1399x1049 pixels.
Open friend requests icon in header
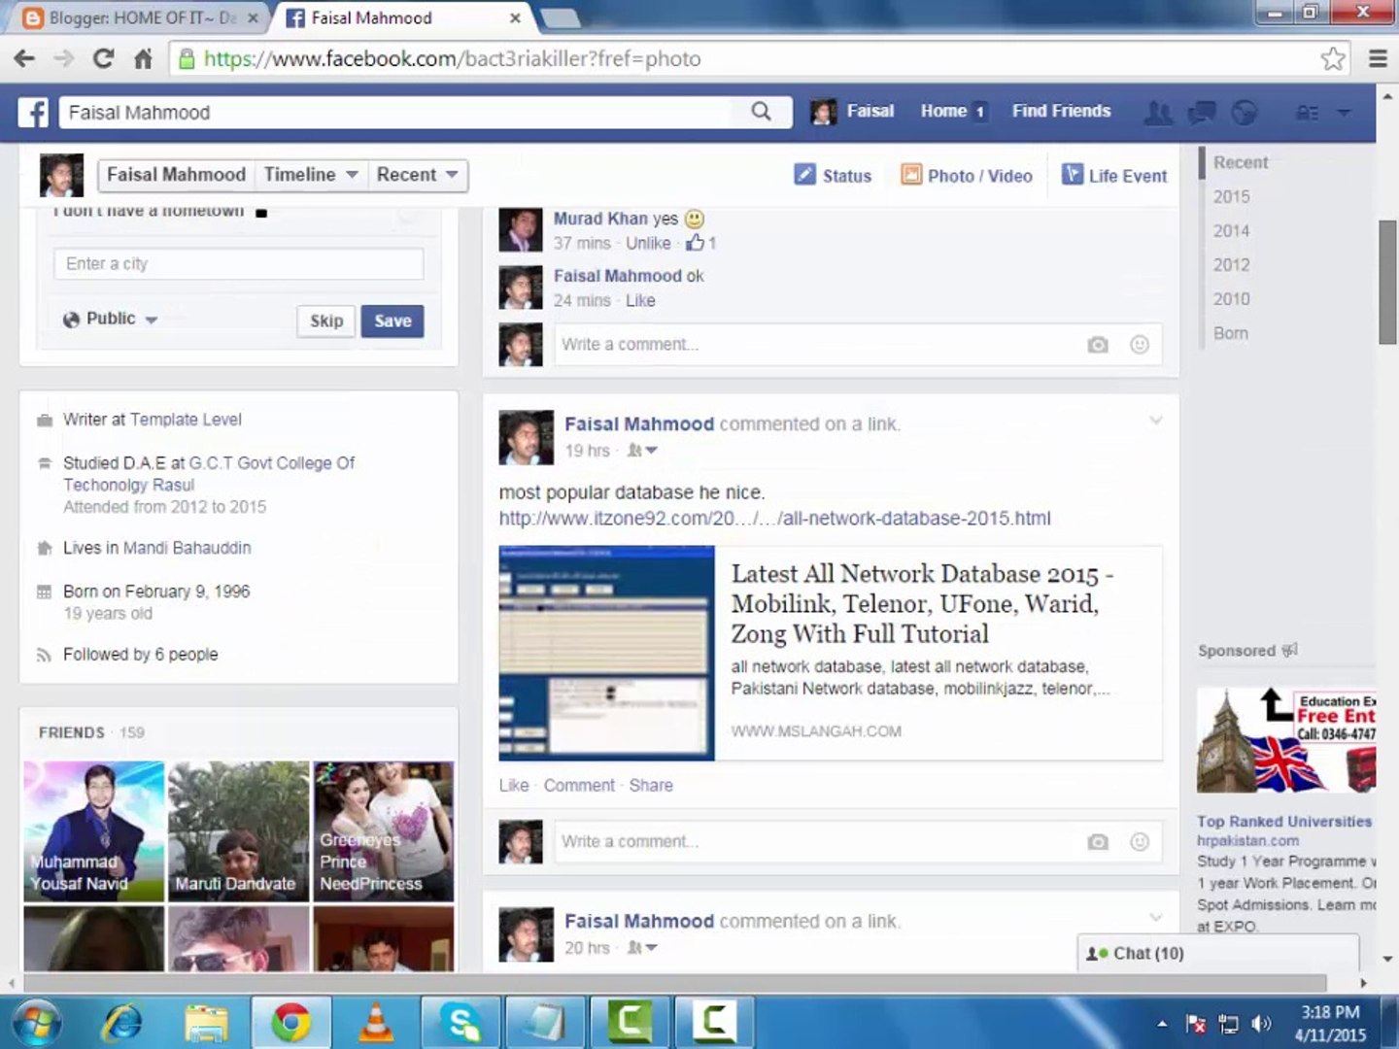(1158, 113)
